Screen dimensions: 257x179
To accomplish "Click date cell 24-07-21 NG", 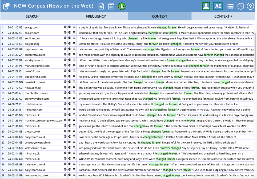I will (x=15, y=82).
